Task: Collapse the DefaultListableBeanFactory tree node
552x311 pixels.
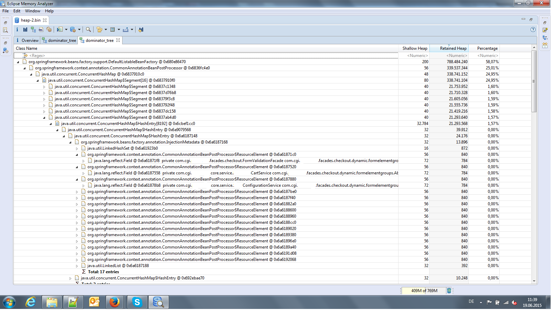Action: click(18, 62)
